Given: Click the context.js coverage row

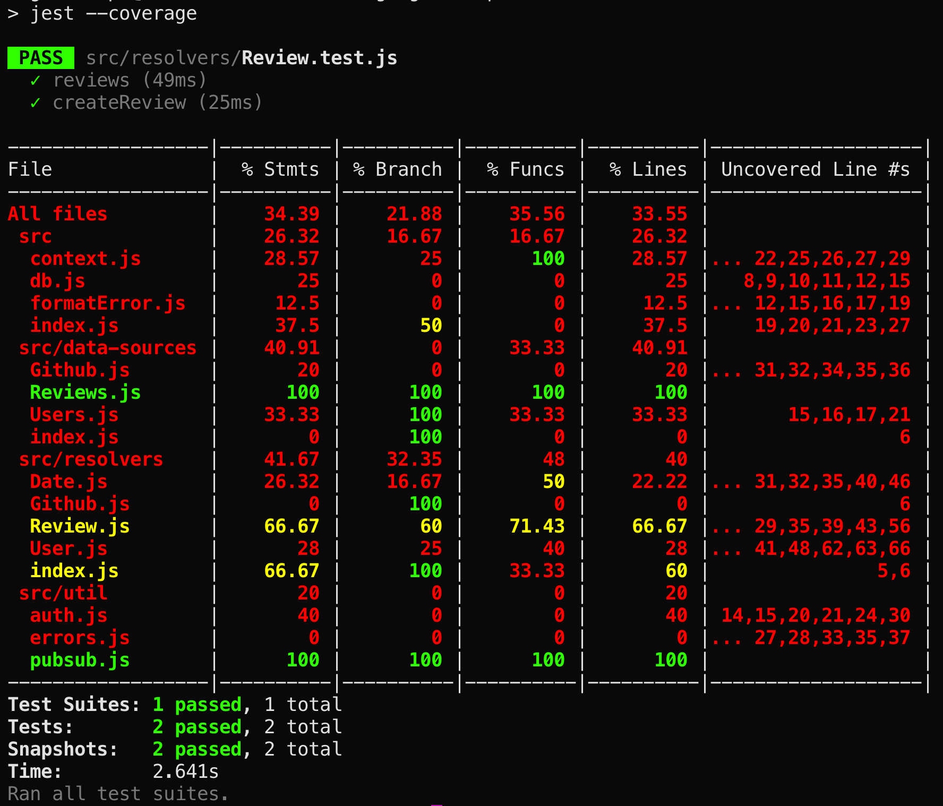Looking at the screenshot, I should pyautogui.click(x=85, y=259).
